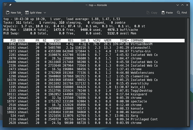Minimize the Konsole window
Image resolution: width=193 pixels, height=130 pixels.
pyautogui.click(x=178, y=5)
